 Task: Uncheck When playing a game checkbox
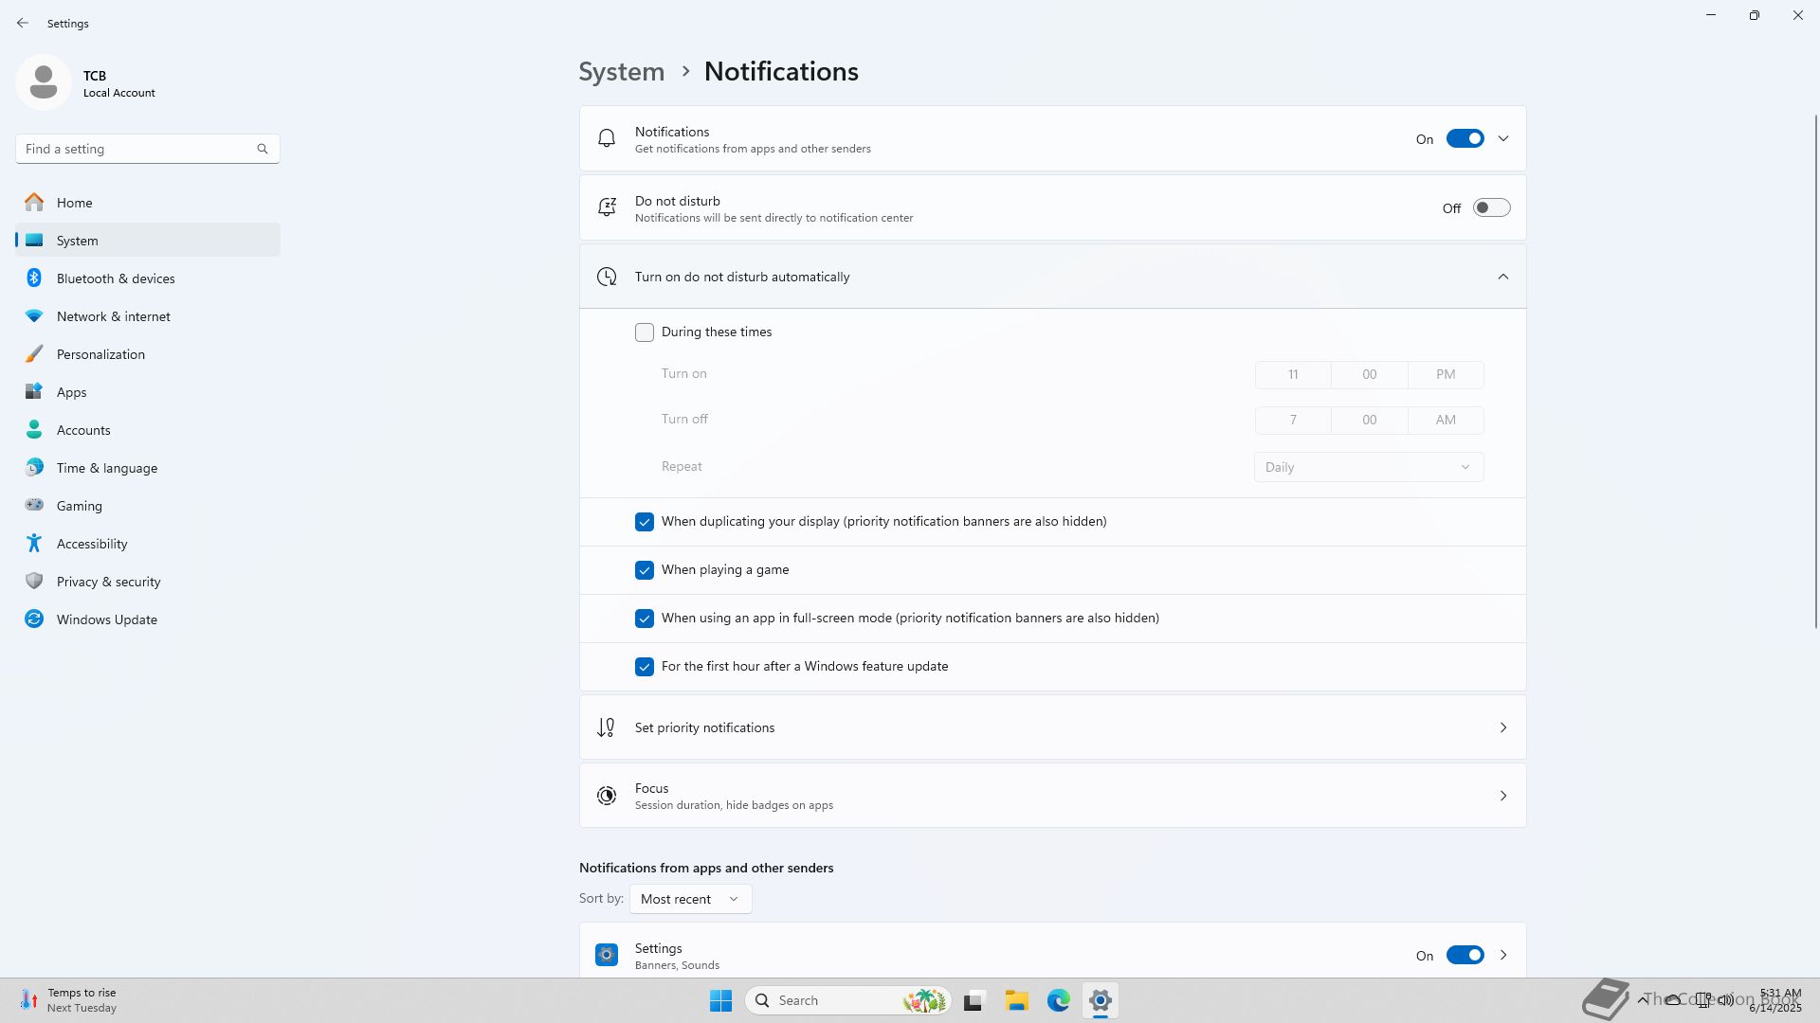coord(645,570)
